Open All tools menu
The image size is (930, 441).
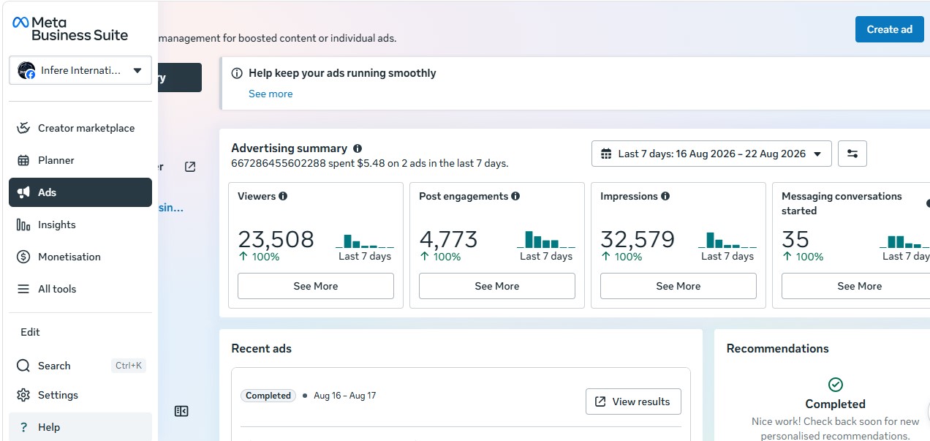(x=80, y=289)
